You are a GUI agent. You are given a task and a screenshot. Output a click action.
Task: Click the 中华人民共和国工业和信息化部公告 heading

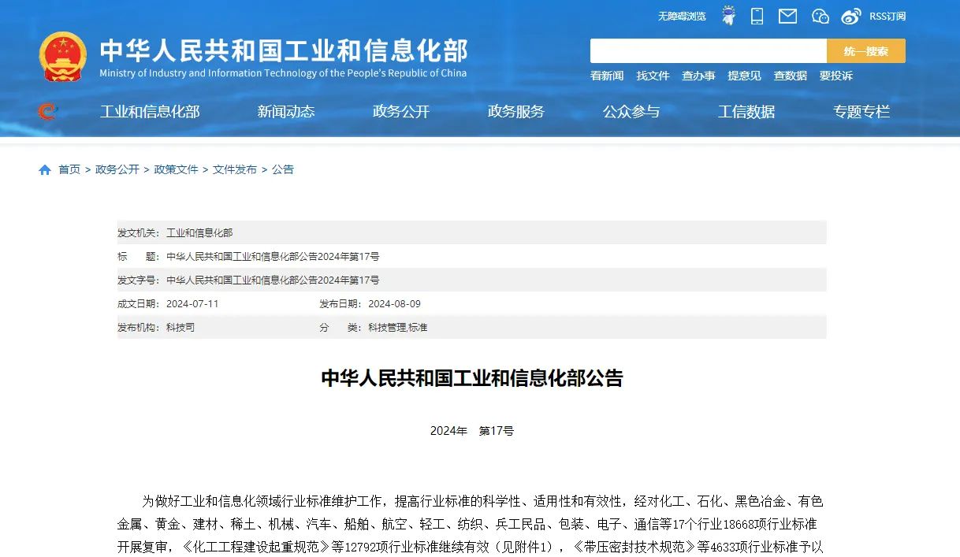(472, 379)
